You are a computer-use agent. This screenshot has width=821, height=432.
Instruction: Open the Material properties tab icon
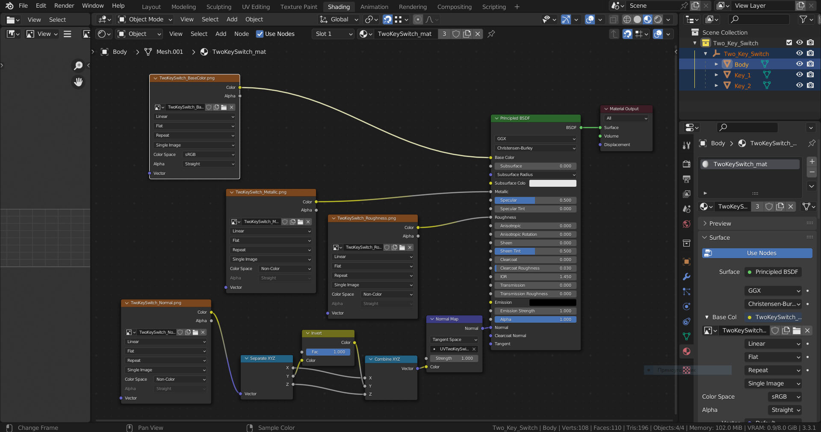[x=687, y=351]
